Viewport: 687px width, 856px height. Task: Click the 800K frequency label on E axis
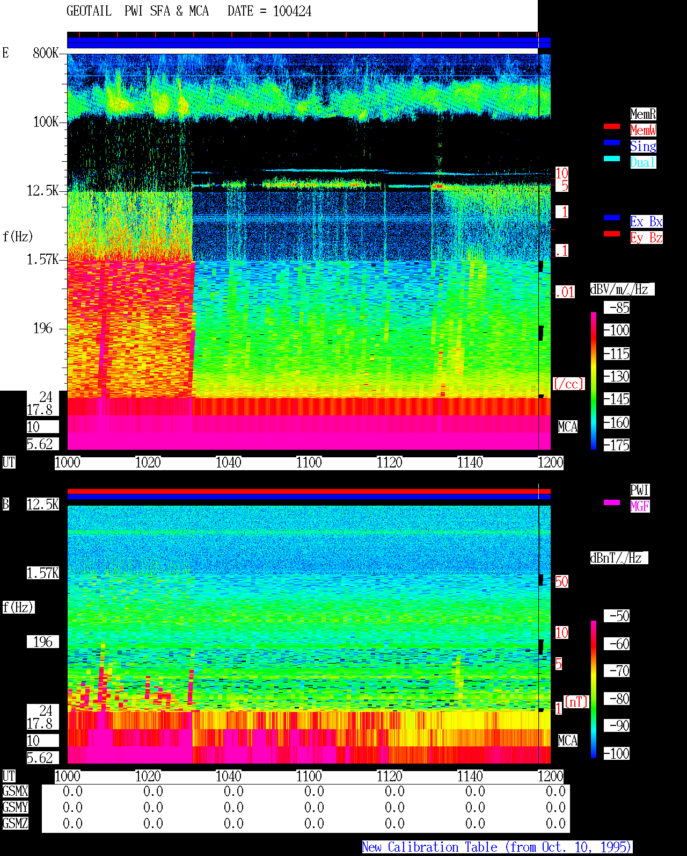pyautogui.click(x=46, y=53)
